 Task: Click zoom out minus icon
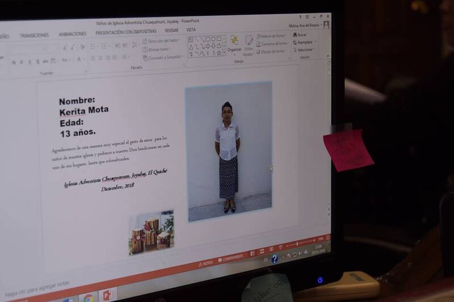[x=287, y=246]
